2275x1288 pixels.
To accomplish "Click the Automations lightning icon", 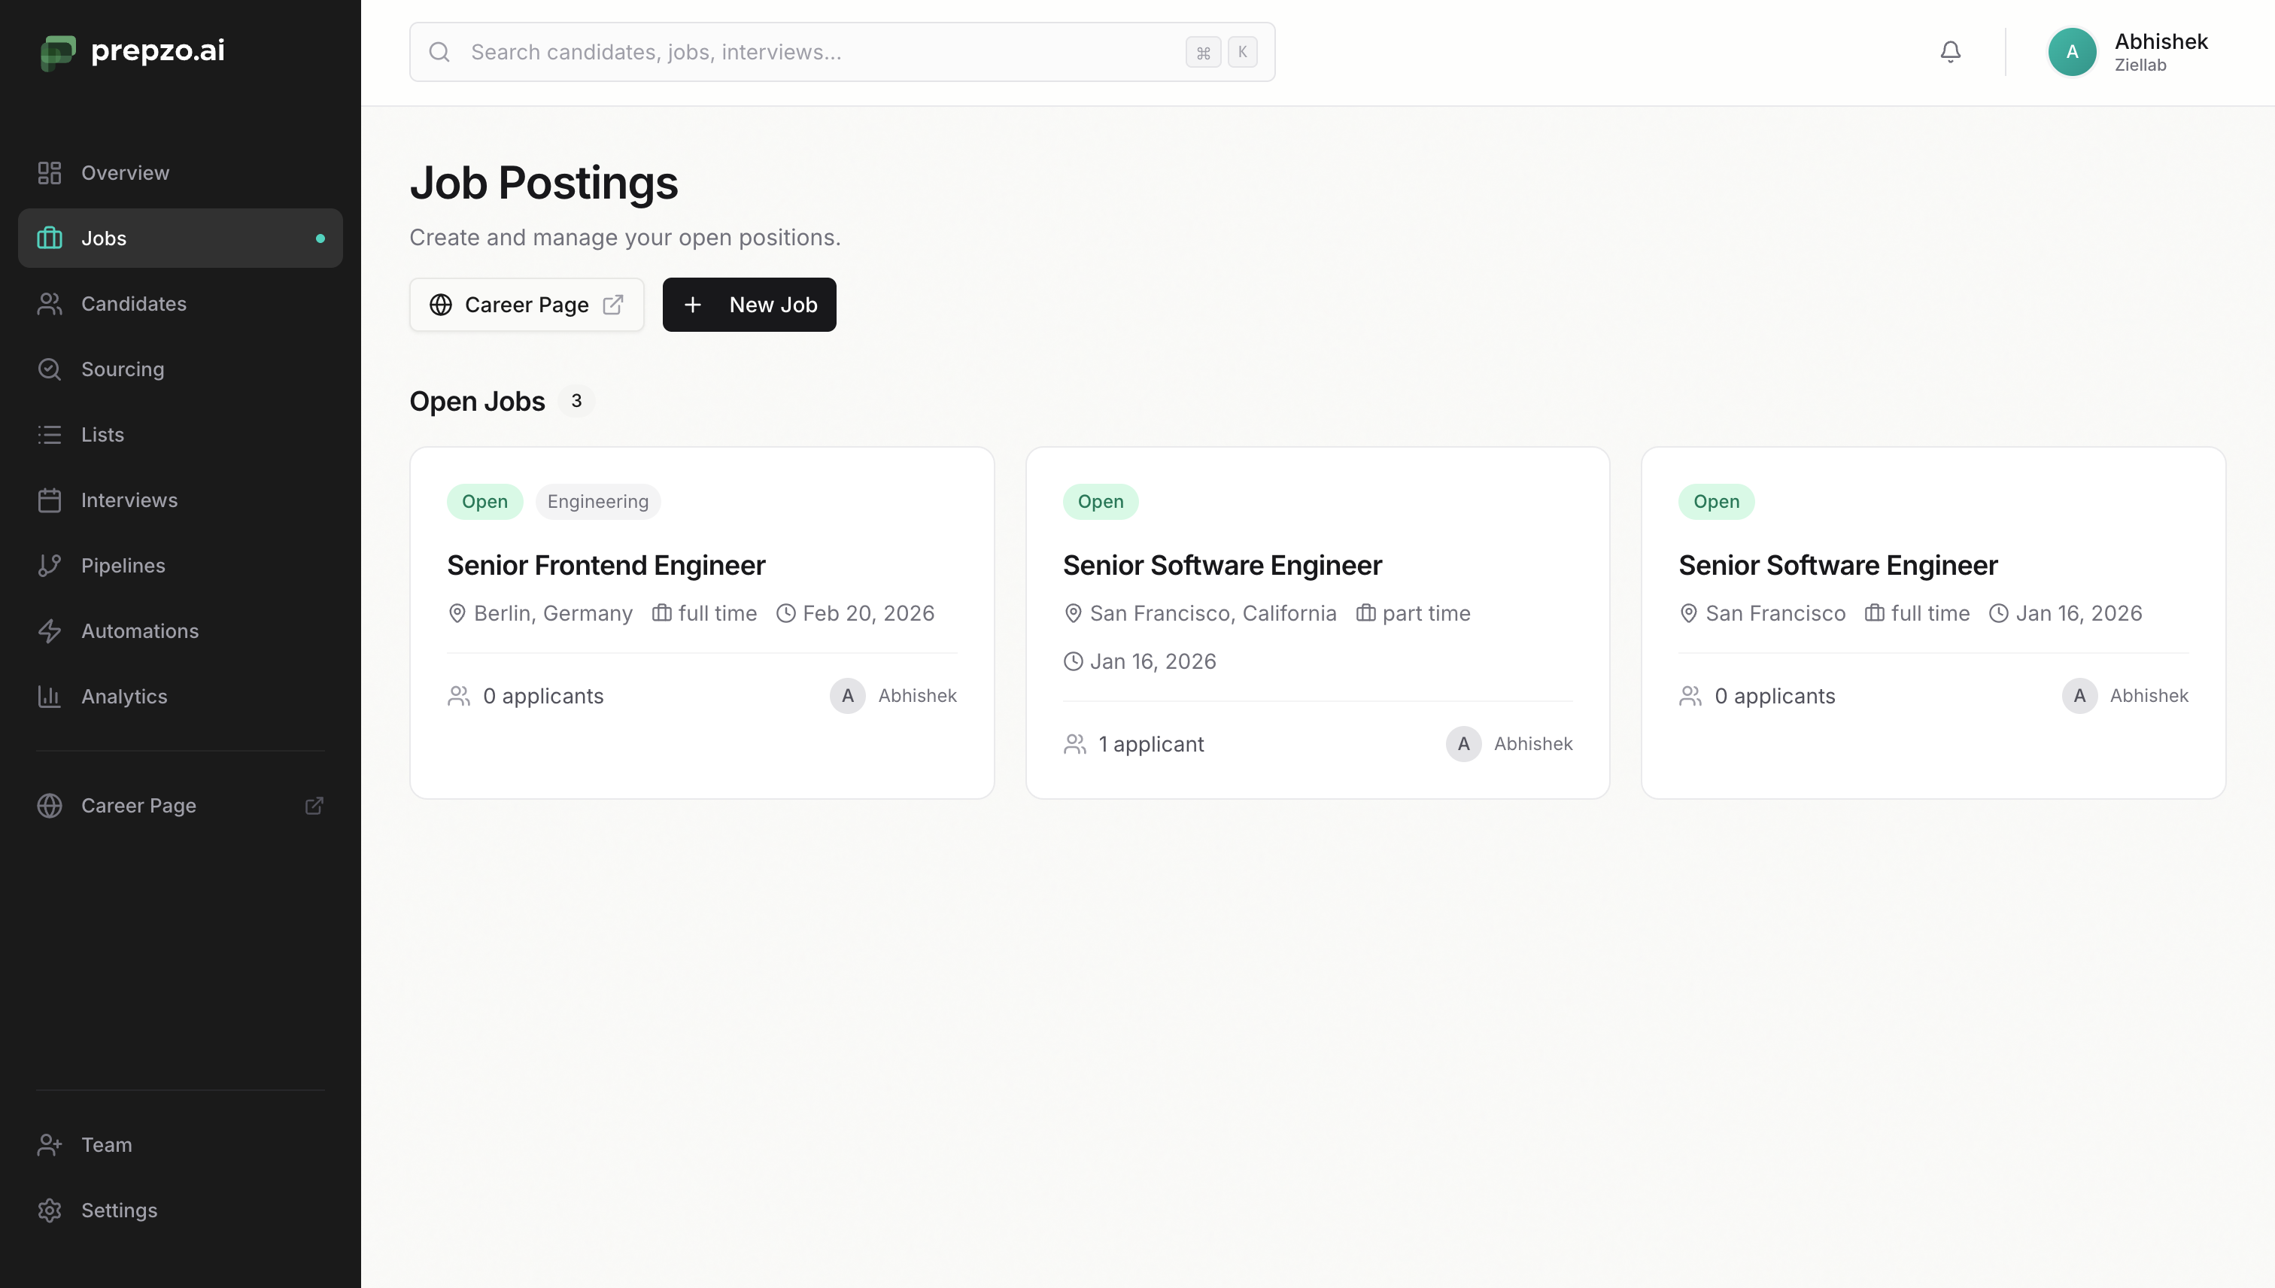I will point(50,630).
